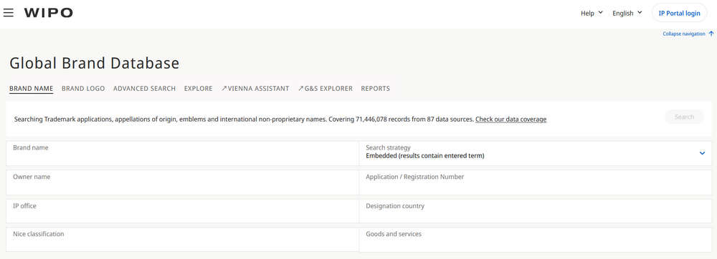Click the Check our data coverage link

pos(511,119)
